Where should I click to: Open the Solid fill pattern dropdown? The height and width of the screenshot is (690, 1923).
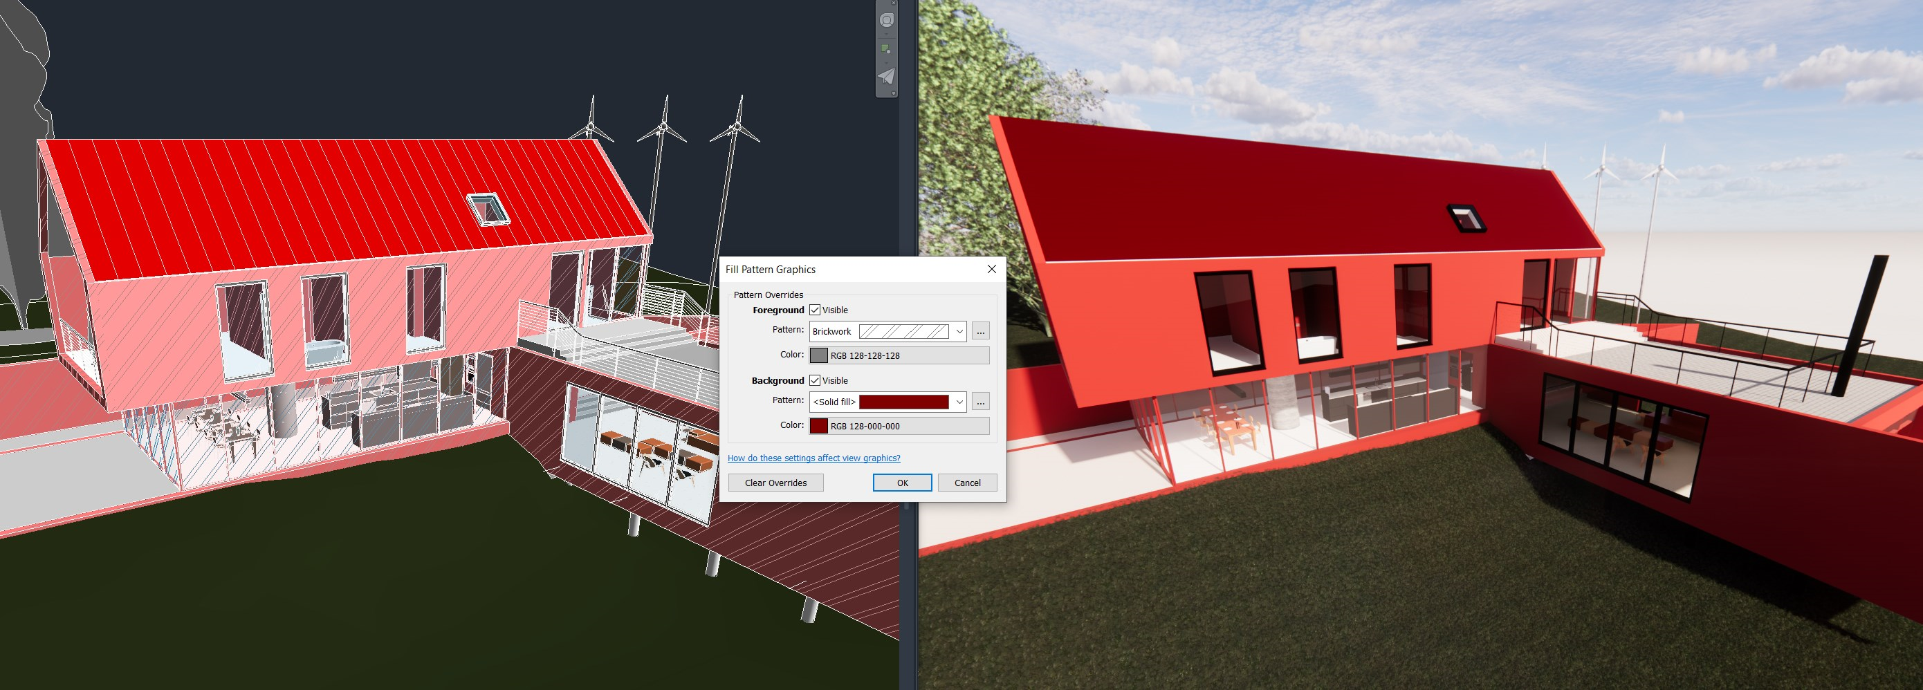(x=959, y=401)
